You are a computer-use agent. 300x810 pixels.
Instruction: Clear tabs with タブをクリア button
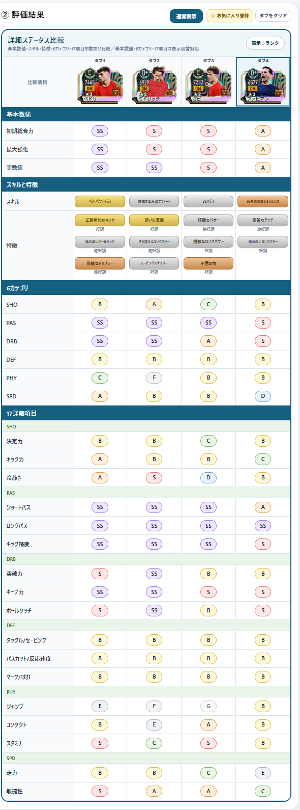click(x=273, y=16)
